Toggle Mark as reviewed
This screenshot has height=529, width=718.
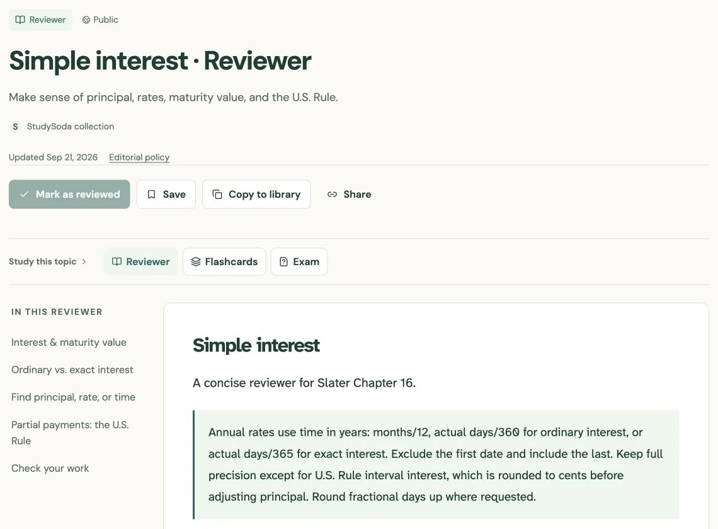[x=69, y=194]
